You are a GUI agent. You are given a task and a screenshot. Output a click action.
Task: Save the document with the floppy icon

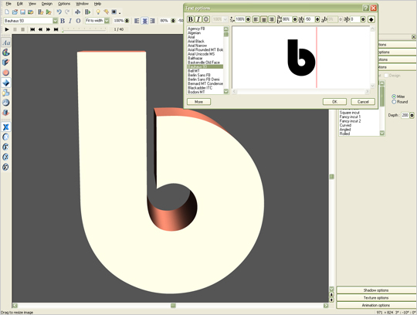point(22,12)
